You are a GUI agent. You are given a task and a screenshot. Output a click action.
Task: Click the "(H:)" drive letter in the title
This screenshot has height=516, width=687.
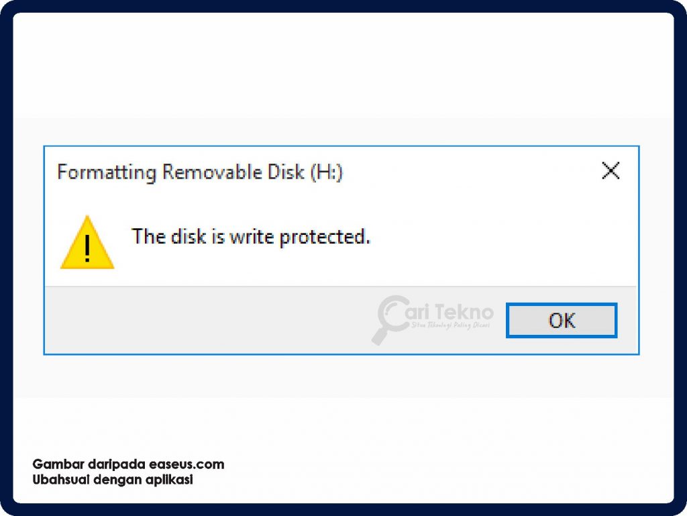(x=326, y=172)
